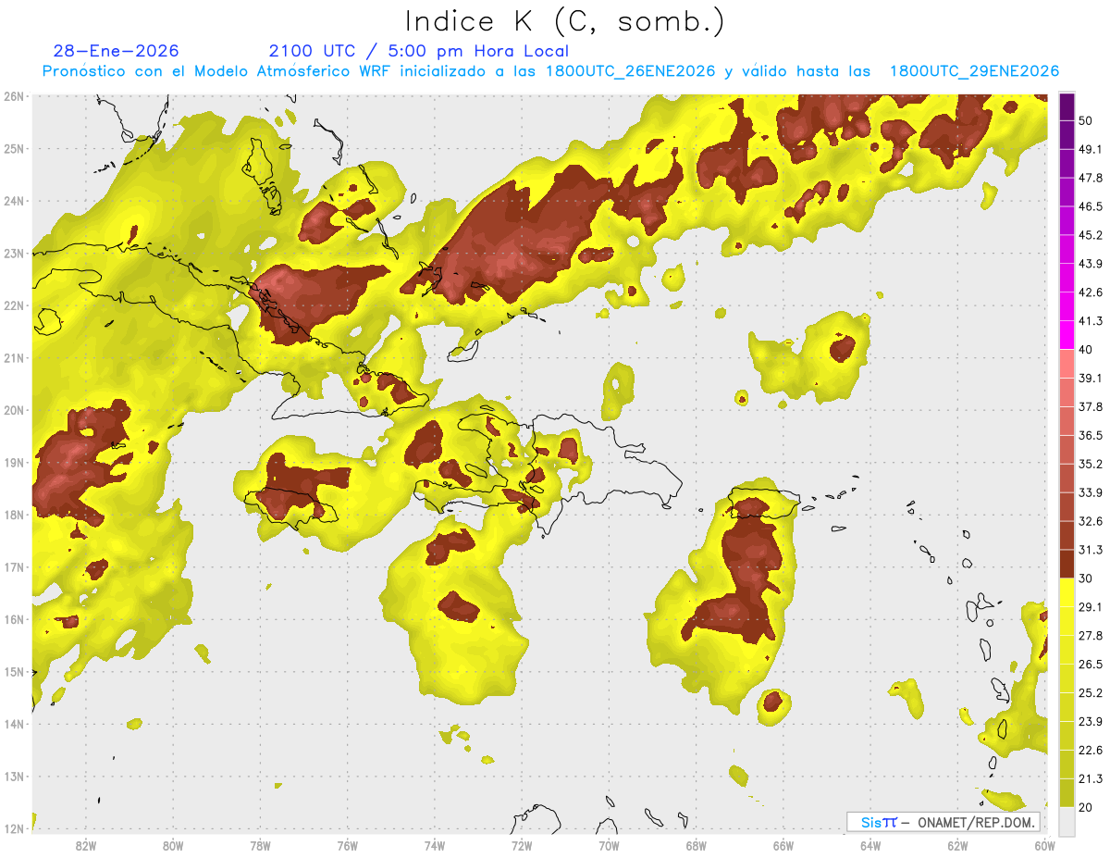Screen dimensions: 1110x858
Task: Click the '72W' longitude label
Action: (x=522, y=845)
